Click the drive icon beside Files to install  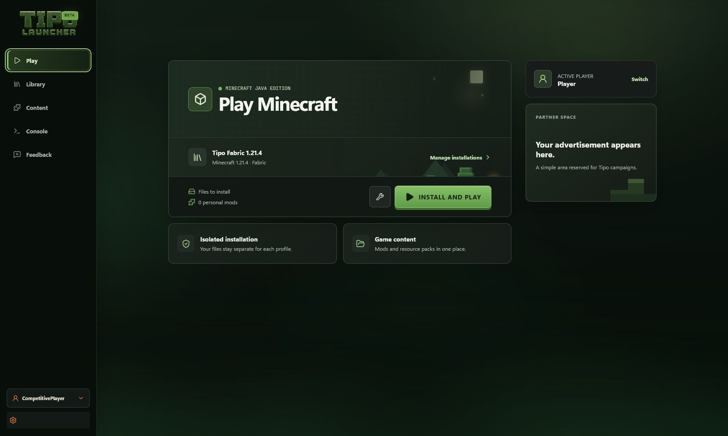tap(192, 191)
